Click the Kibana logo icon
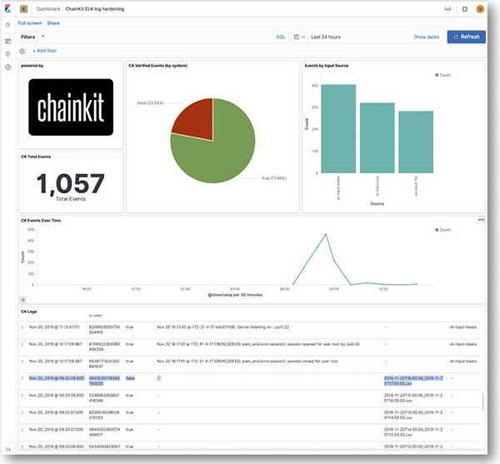Viewport: 500px width, 464px height. tap(7, 9)
